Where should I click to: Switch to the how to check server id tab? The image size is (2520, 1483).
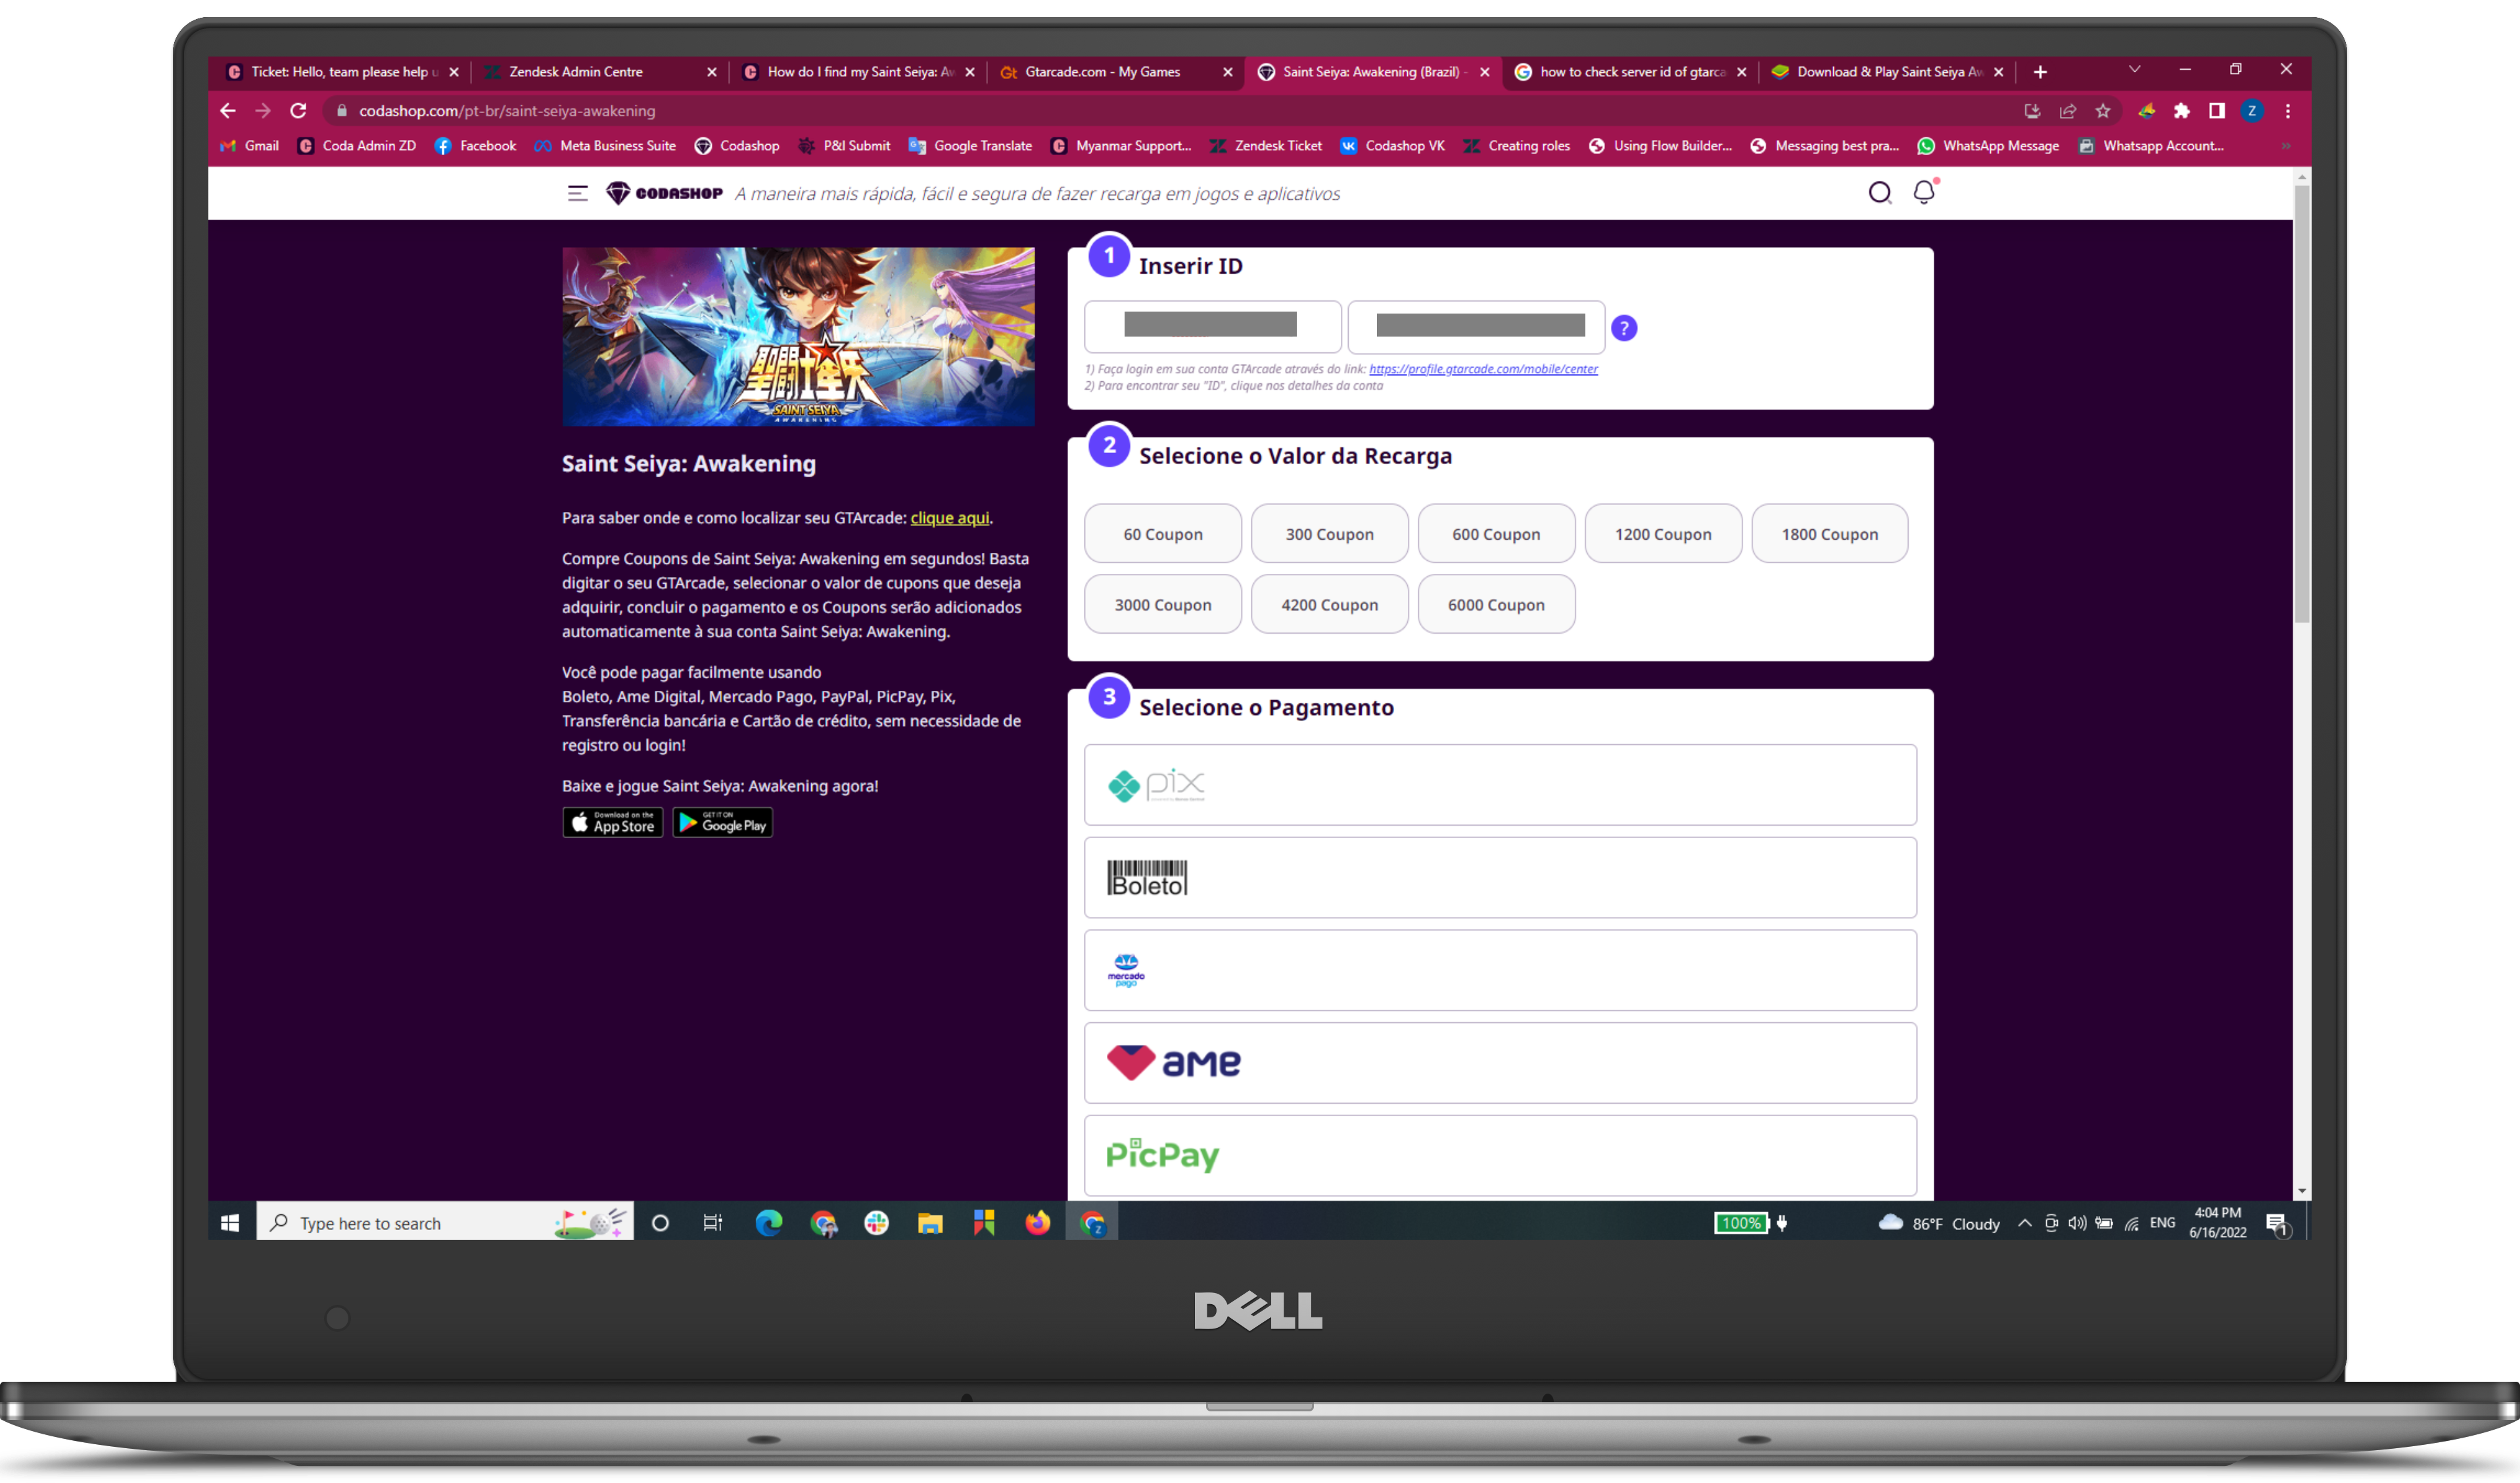click(x=1631, y=72)
